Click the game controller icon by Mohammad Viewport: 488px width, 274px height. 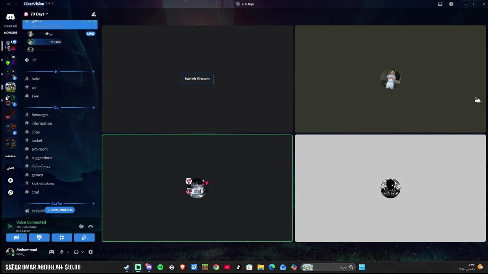tap(51, 252)
